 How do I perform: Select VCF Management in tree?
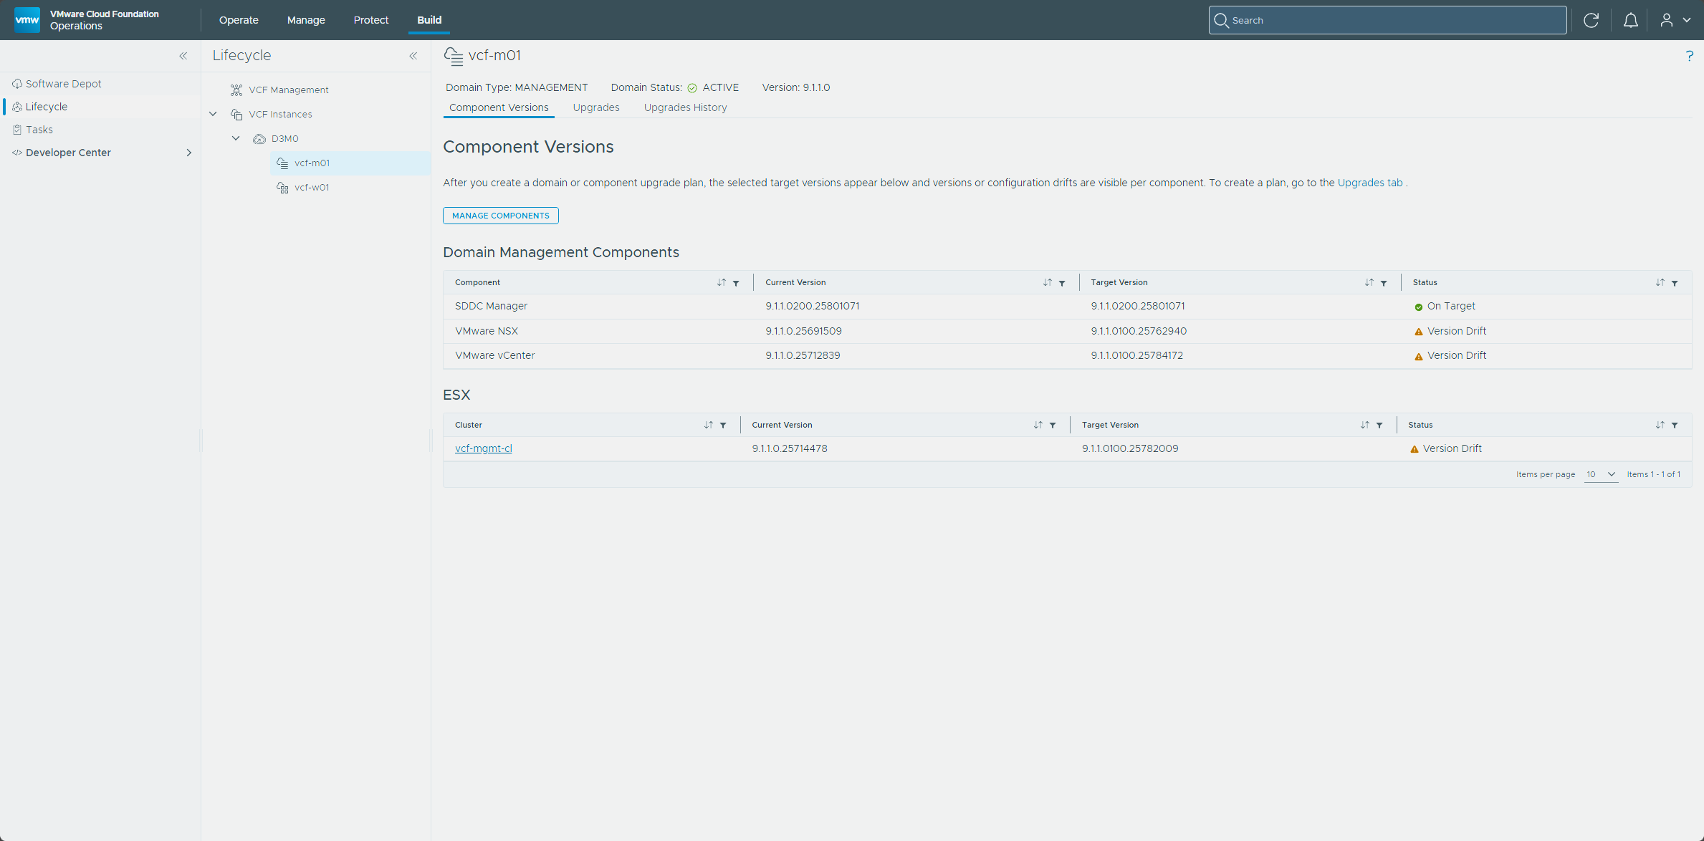click(289, 90)
